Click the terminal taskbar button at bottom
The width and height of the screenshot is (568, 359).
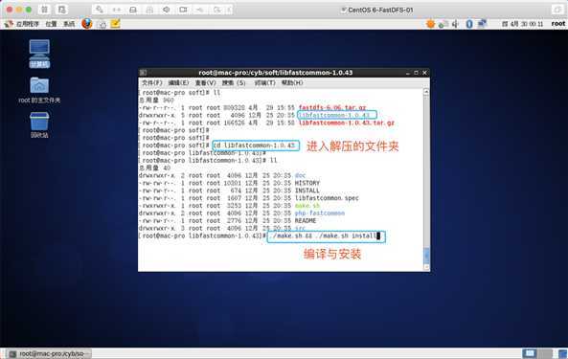(x=50, y=353)
